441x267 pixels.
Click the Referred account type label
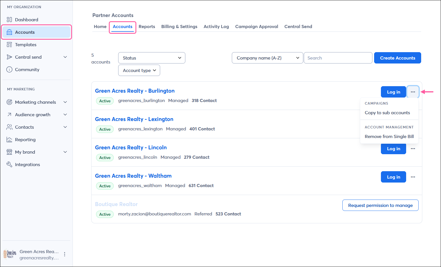[x=203, y=214]
